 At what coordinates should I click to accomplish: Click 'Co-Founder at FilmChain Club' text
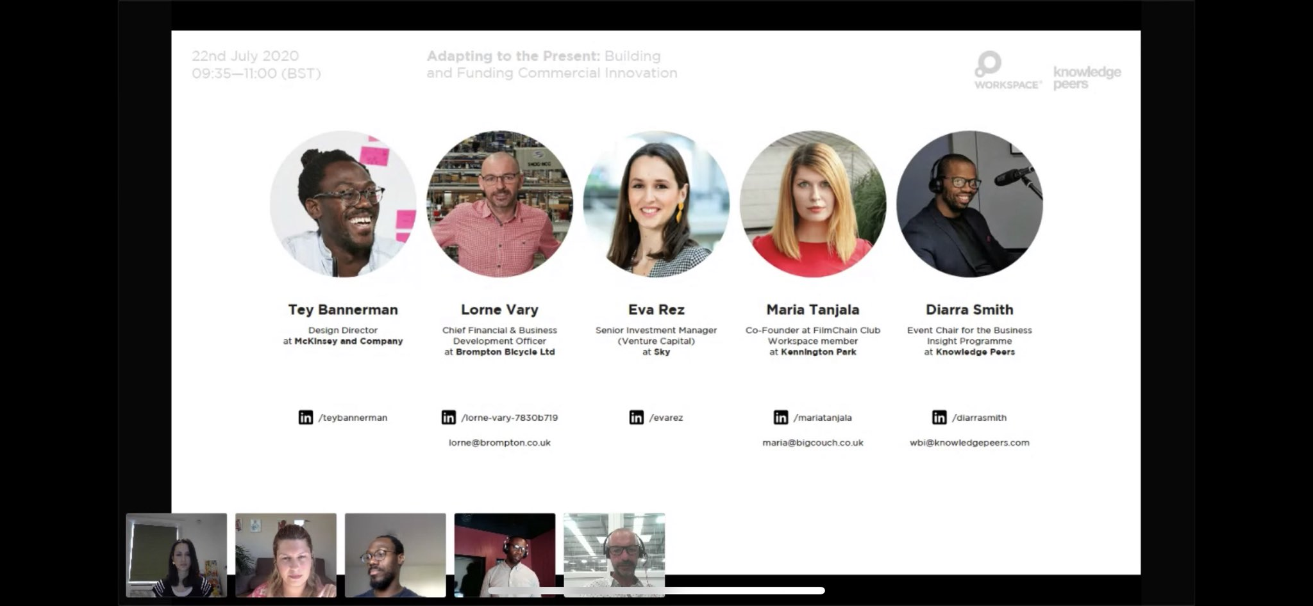coord(813,331)
